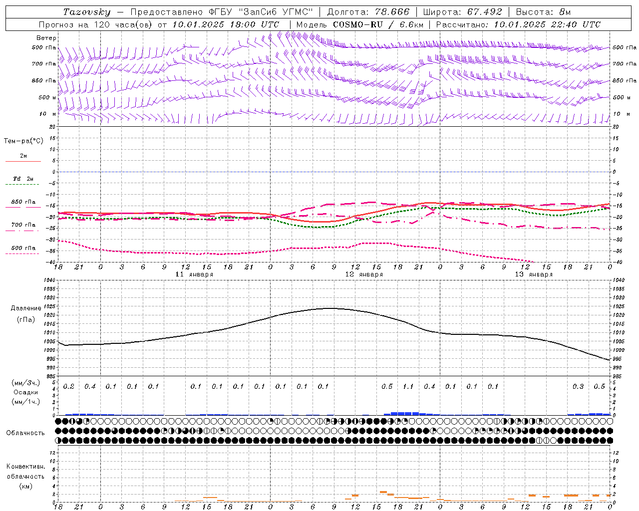Click the 'Осадки' precipitation panel label

(26, 392)
